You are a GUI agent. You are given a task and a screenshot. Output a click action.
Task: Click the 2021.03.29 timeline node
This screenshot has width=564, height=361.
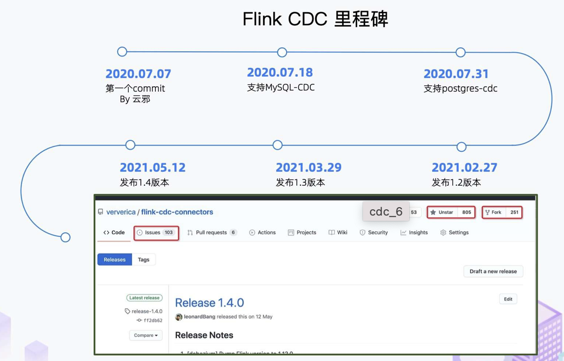[x=277, y=145]
